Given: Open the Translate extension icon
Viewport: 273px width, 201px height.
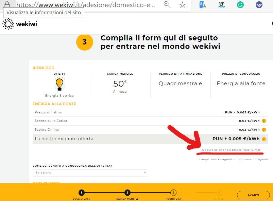Looking at the screenshot, I should 203,5.
